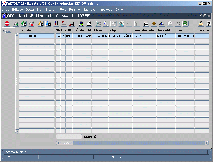This screenshot has height=162, width=213.
Task: Click the context help question mark icon
Action: (208, 23)
